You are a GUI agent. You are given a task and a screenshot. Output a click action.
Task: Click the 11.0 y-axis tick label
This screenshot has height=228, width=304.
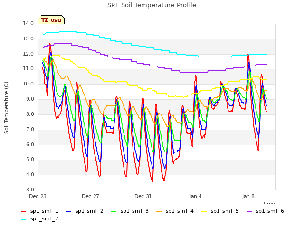[28, 68]
